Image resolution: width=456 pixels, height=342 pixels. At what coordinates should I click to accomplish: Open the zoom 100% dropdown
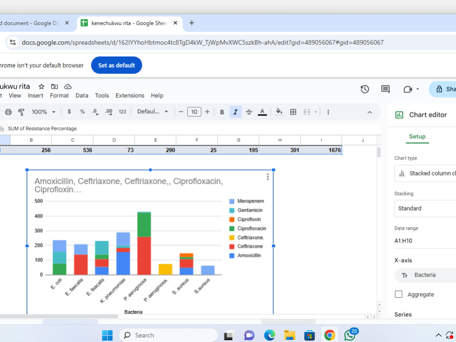click(43, 112)
